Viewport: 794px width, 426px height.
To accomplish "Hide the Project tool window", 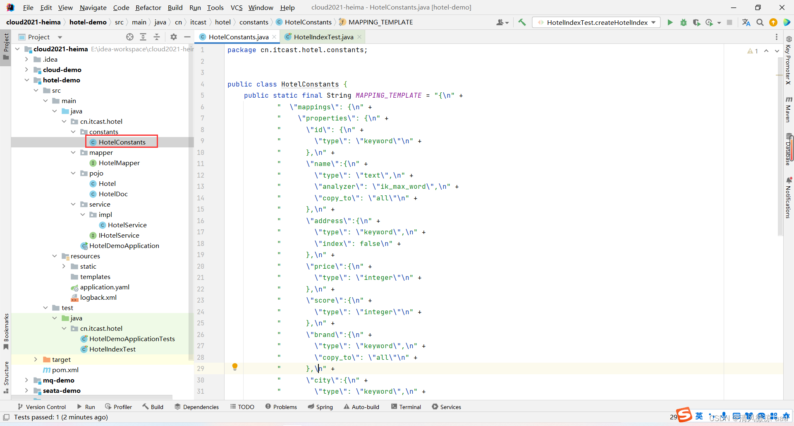I will pos(187,37).
